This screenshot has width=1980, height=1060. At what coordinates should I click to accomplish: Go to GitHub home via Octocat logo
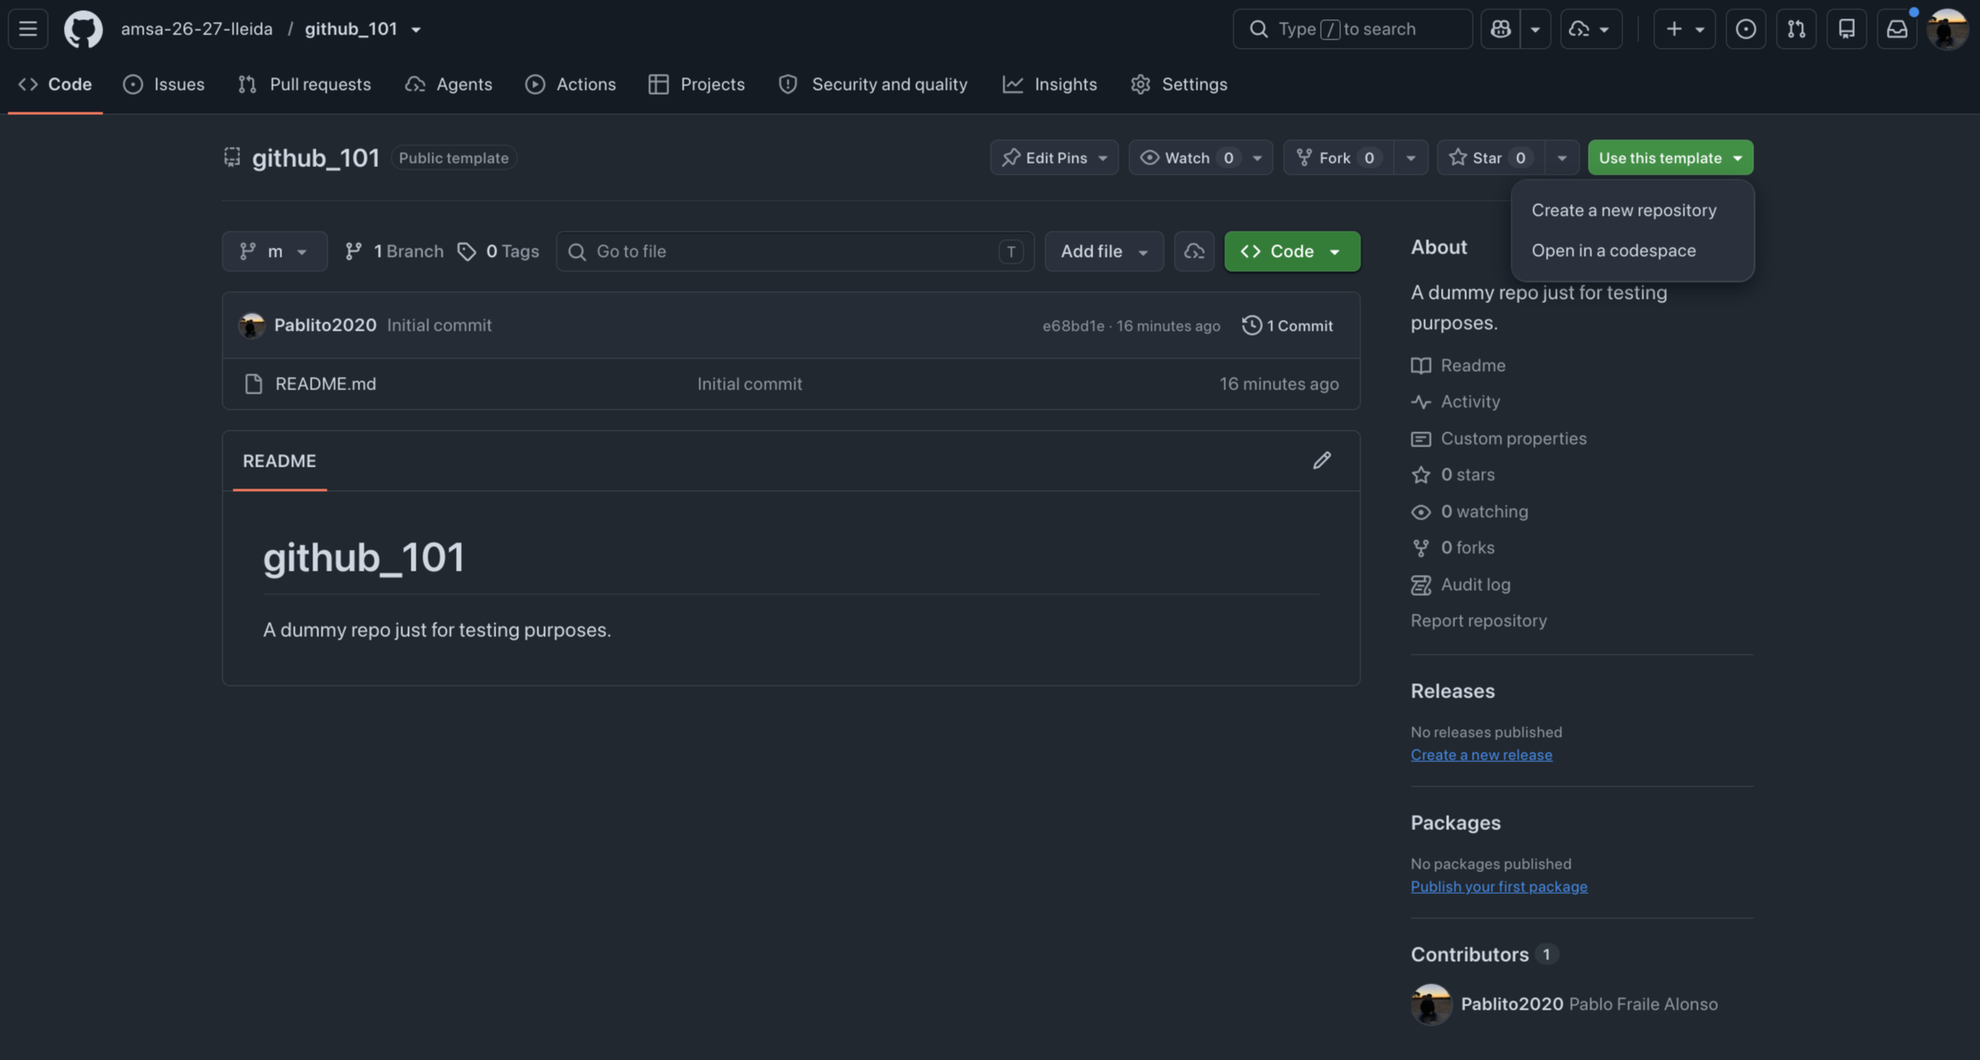click(x=83, y=29)
